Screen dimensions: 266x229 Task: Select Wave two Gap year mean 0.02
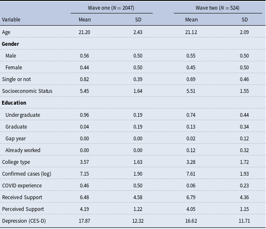tap(191, 139)
